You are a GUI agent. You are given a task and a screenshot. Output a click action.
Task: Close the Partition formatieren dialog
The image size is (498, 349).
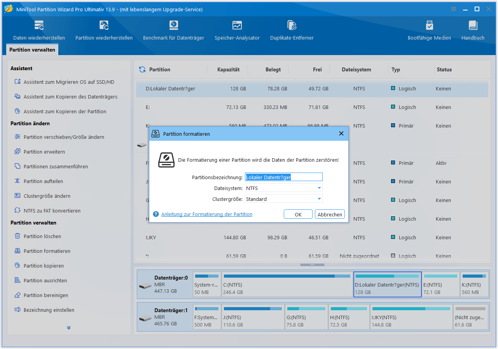click(341, 133)
